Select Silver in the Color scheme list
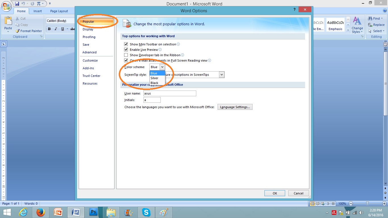Image resolution: width=388 pixels, height=218 pixels. (x=155, y=78)
